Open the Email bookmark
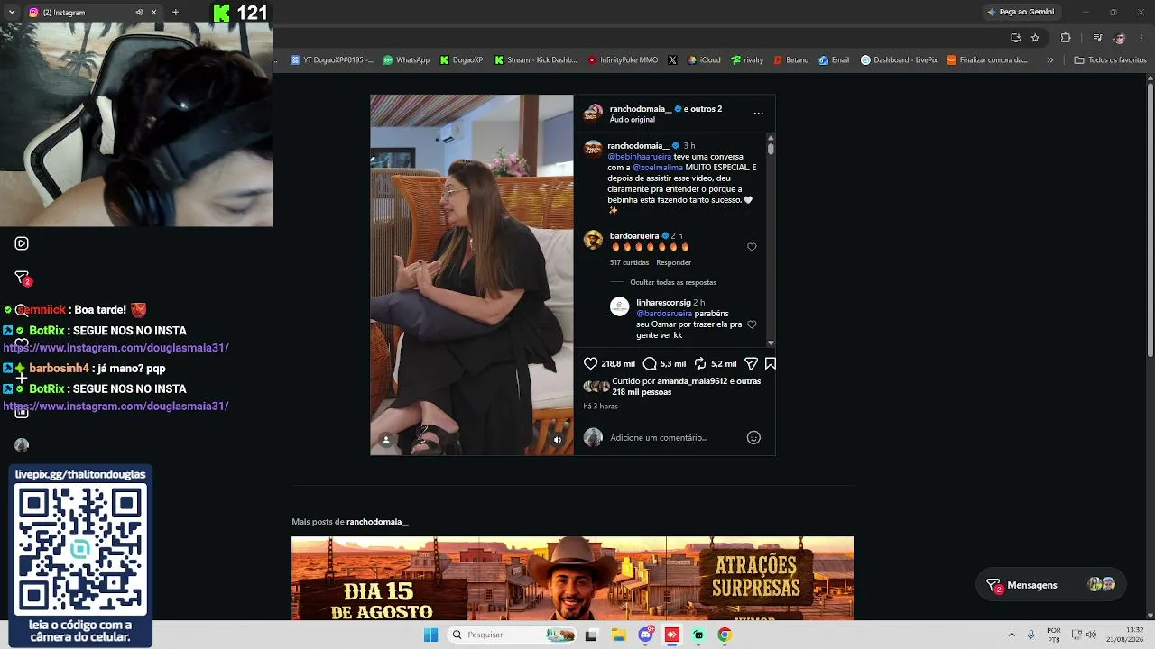The image size is (1155, 649). pyautogui.click(x=834, y=60)
